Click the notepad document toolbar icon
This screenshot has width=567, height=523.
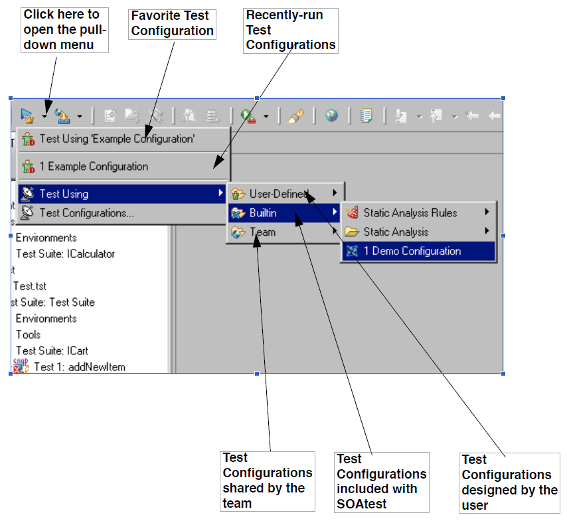pyautogui.click(x=366, y=116)
